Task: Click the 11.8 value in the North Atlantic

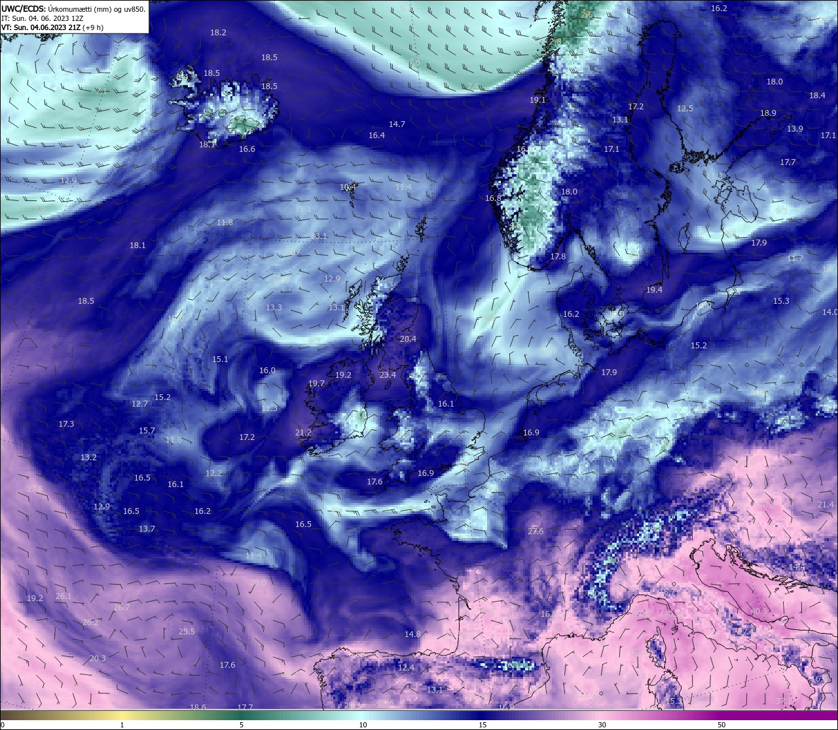Action: pyautogui.click(x=225, y=223)
